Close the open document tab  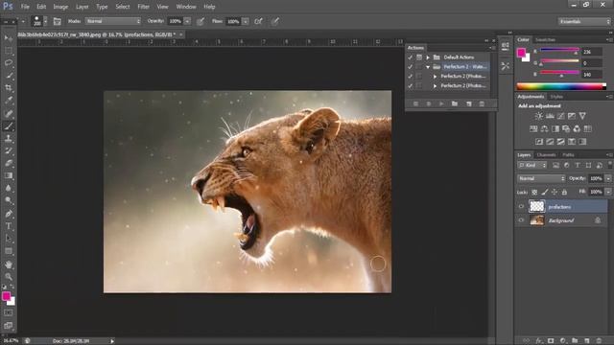coord(181,34)
